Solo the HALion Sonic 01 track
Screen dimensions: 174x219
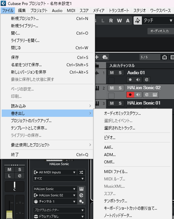(120, 104)
